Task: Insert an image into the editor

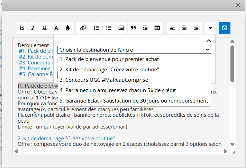Action: [x=121, y=28]
